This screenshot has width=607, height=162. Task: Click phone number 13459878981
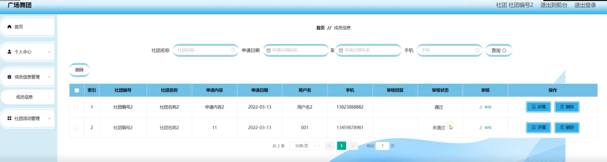click(x=350, y=128)
